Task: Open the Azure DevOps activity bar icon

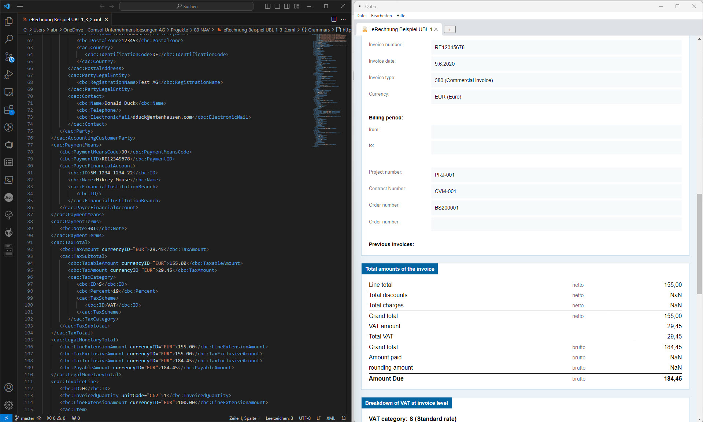Action: tap(9, 145)
